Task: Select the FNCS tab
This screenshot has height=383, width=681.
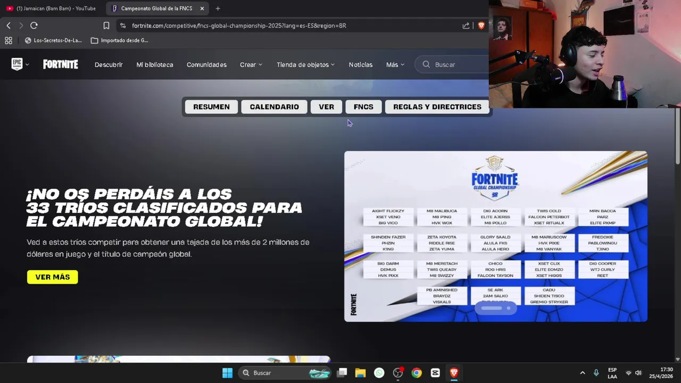Action: [363, 107]
